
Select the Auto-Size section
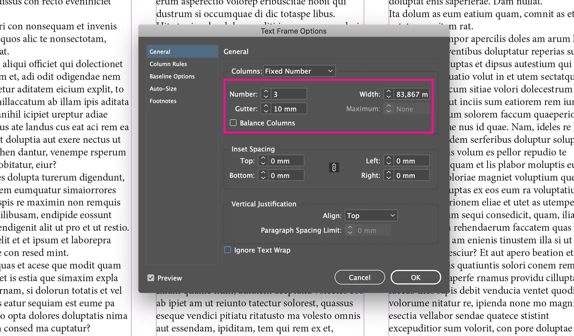[163, 88]
